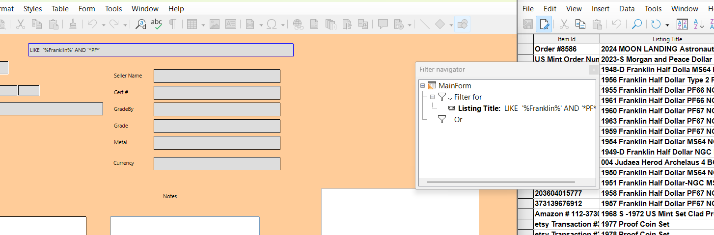Screen dimensions: 714x235
Task: Insert an image using the toolbar icon
Action: (x=215, y=24)
